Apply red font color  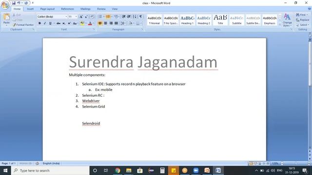point(90,23)
